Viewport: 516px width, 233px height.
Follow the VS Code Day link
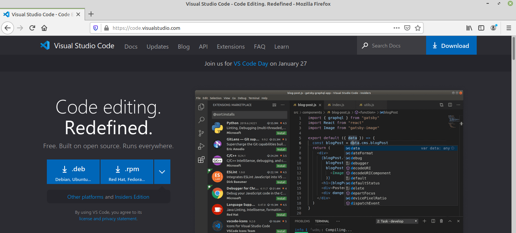point(251,63)
